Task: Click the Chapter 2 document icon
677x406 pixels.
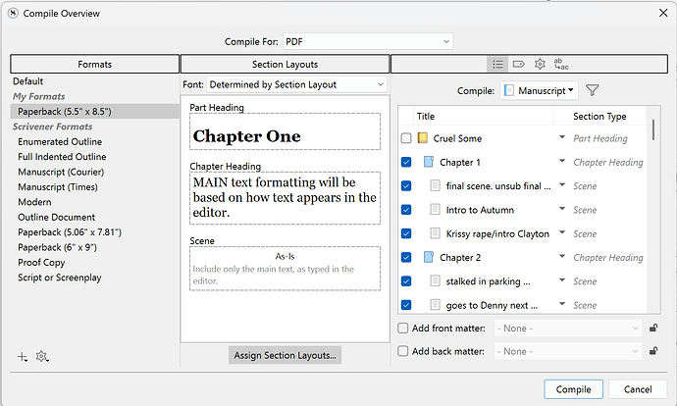Action: 429,257
